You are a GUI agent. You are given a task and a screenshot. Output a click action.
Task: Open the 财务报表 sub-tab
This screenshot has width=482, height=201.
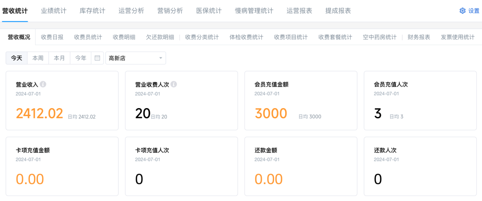[419, 37]
